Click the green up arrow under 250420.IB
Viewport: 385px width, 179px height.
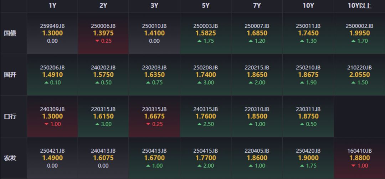click(302, 166)
